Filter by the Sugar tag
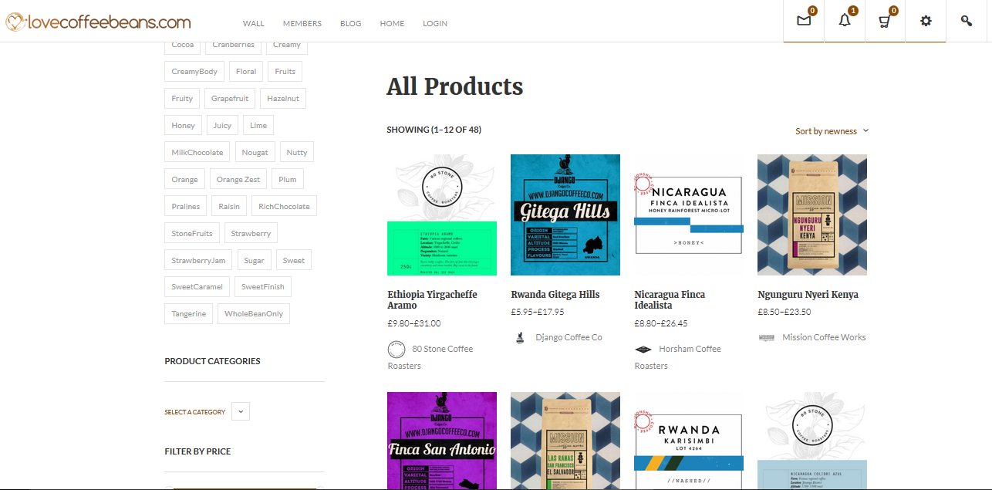 pyautogui.click(x=255, y=261)
